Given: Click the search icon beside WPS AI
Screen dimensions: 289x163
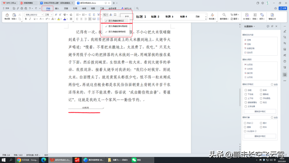Looking at the screenshot, I should pos(137,8).
